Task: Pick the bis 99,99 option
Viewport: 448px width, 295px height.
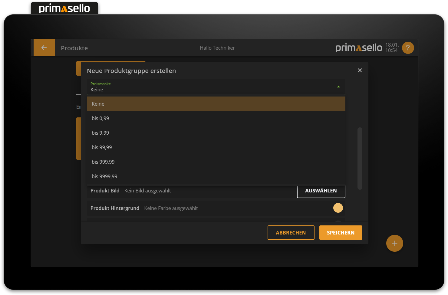Action: click(x=216, y=147)
